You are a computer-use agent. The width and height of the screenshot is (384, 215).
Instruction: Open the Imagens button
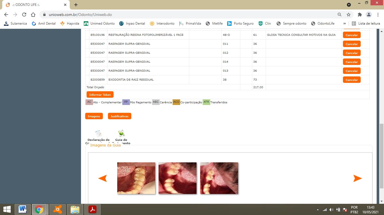[x=94, y=116]
